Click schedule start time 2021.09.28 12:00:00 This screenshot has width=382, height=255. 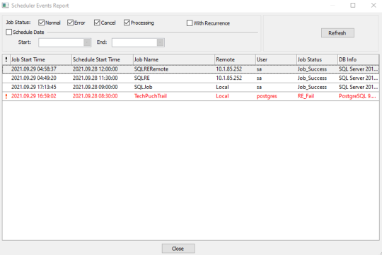click(95, 69)
